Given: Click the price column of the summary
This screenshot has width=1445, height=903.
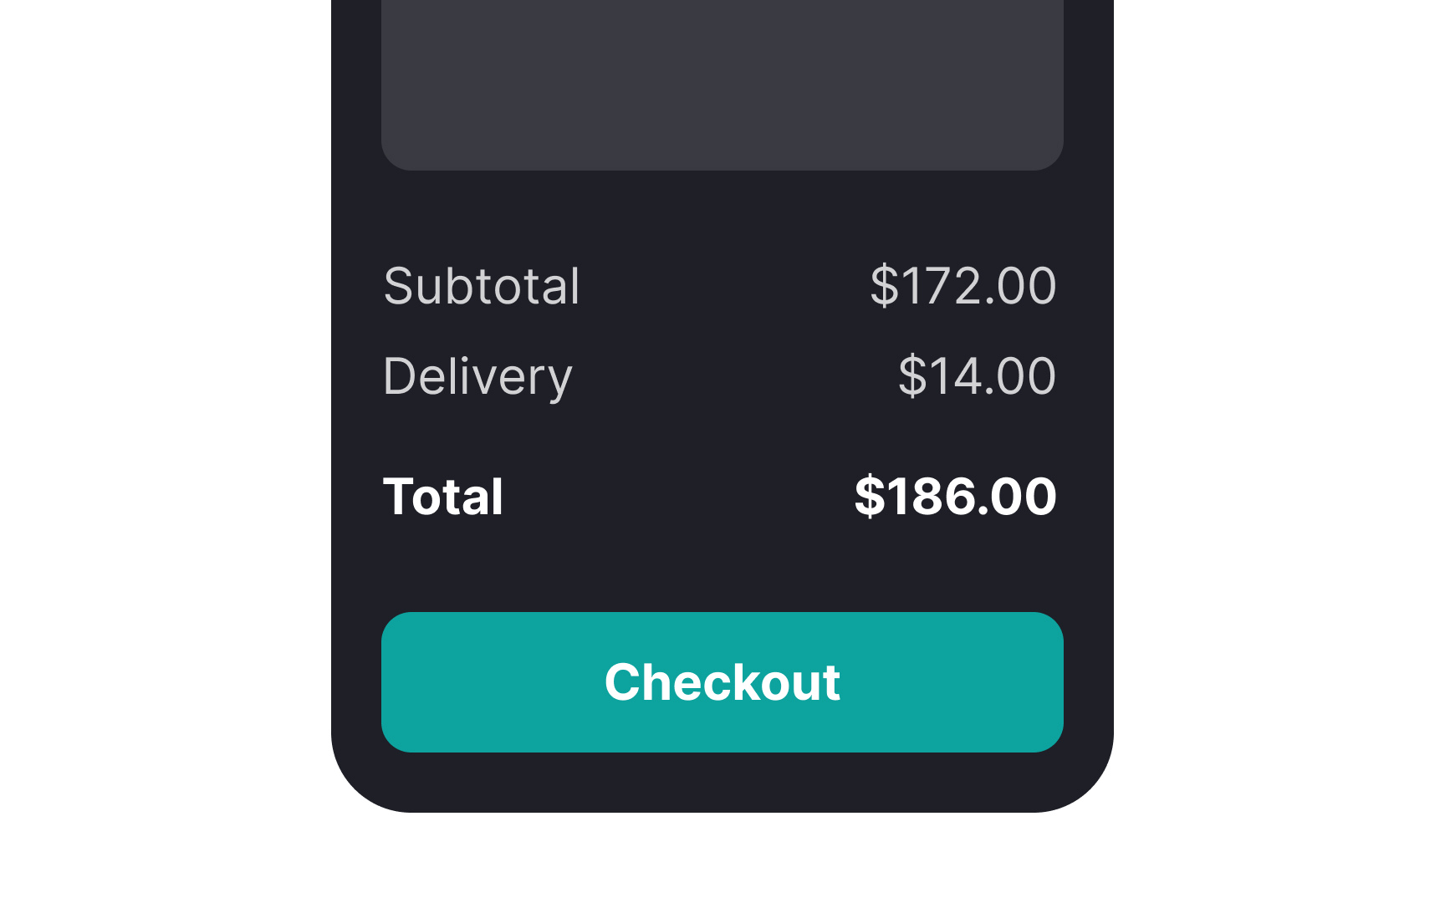Looking at the screenshot, I should point(963,376).
